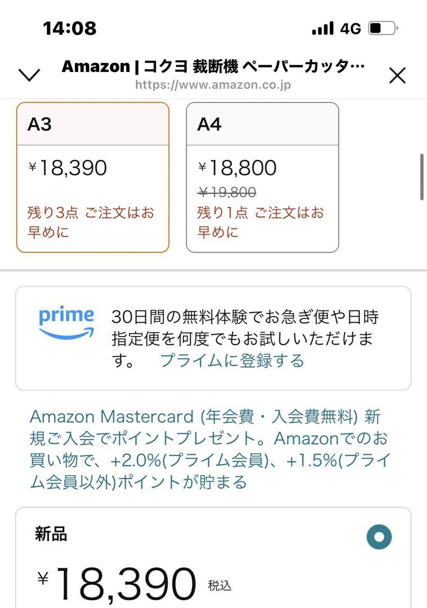The image size is (427, 608).
Task: Select the A3 size option
Action: click(93, 177)
